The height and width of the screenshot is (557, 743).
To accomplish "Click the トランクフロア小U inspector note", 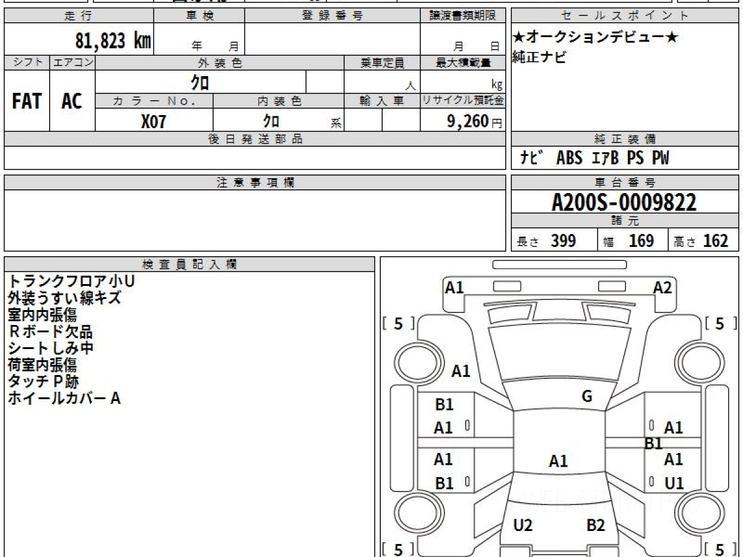I will (x=71, y=282).
